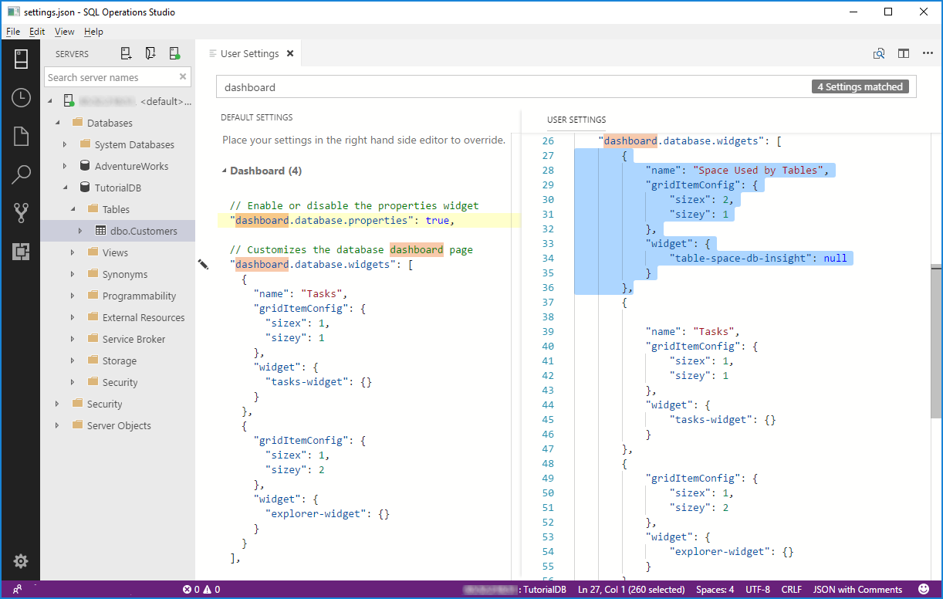Open the View menu
This screenshot has width=943, height=599.
point(64,32)
